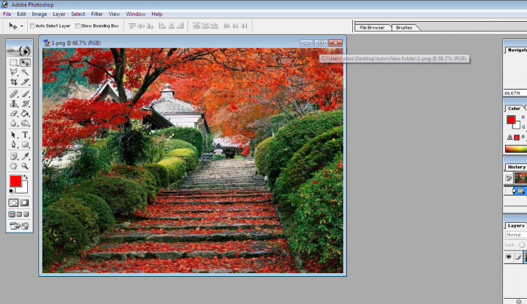Switch to the File Browser tab
Viewport: 527px width, 304px height.
372,28
